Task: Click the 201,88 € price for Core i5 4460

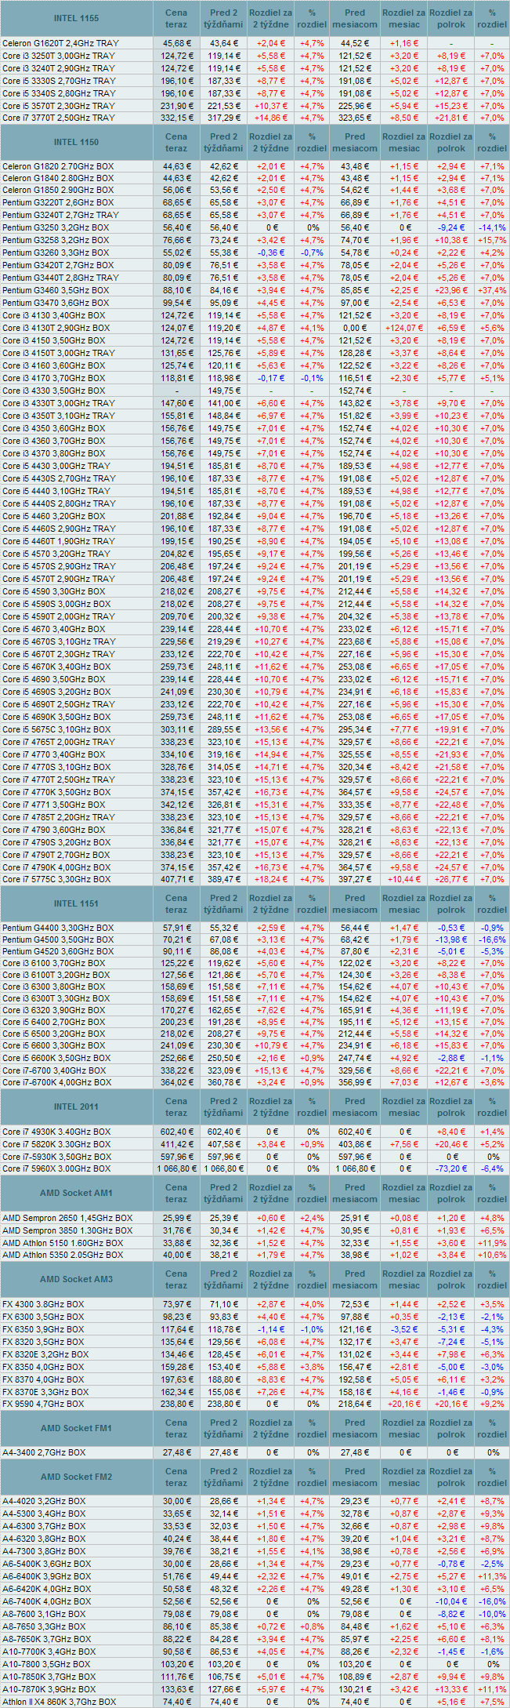Action: tap(177, 516)
